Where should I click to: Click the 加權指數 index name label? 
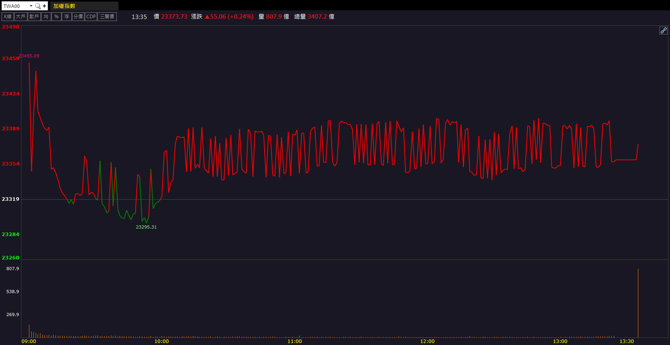[x=64, y=6]
